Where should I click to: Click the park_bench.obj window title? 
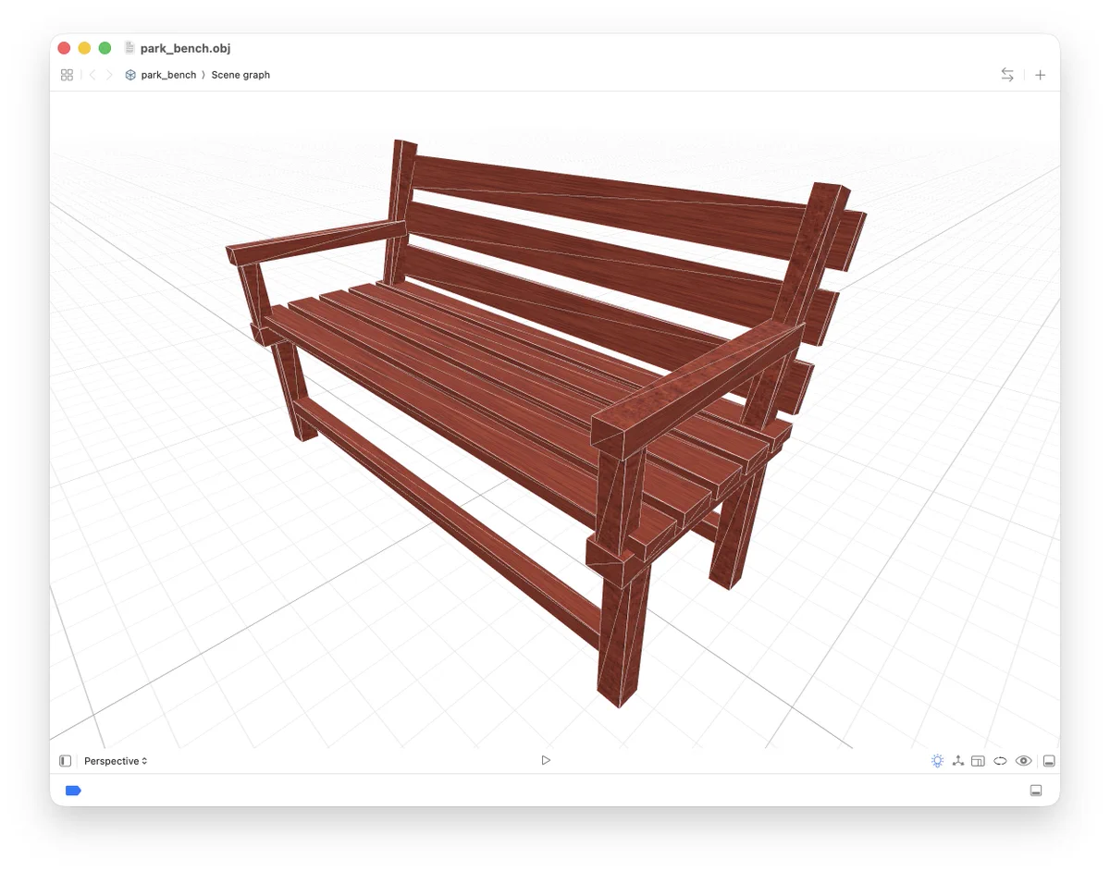coord(185,48)
